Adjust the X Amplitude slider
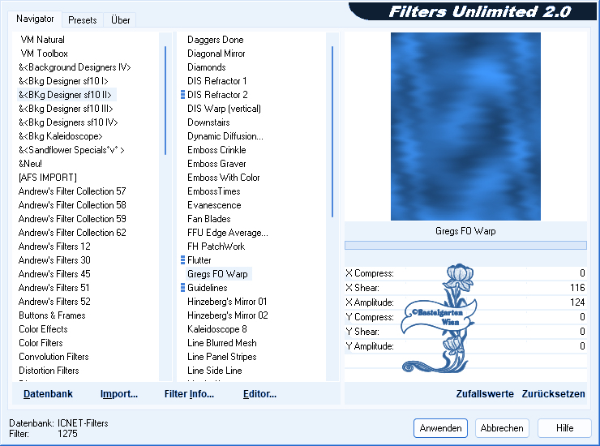Screen dimensions: 600x446 tap(465, 302)
